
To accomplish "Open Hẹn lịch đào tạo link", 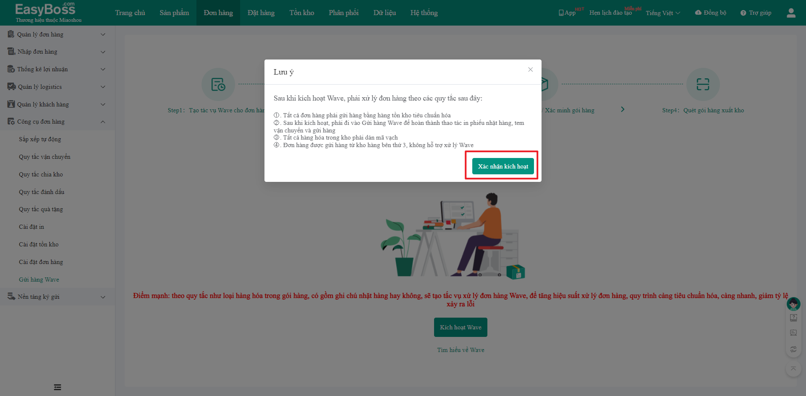I will coord(610,13).
